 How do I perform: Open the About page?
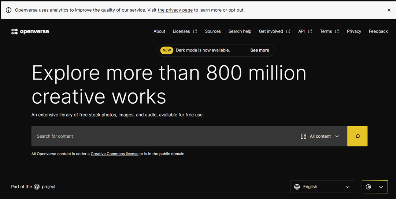[159, 31]
